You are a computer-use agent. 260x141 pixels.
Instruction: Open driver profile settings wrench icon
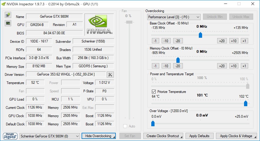click(110, 75)
